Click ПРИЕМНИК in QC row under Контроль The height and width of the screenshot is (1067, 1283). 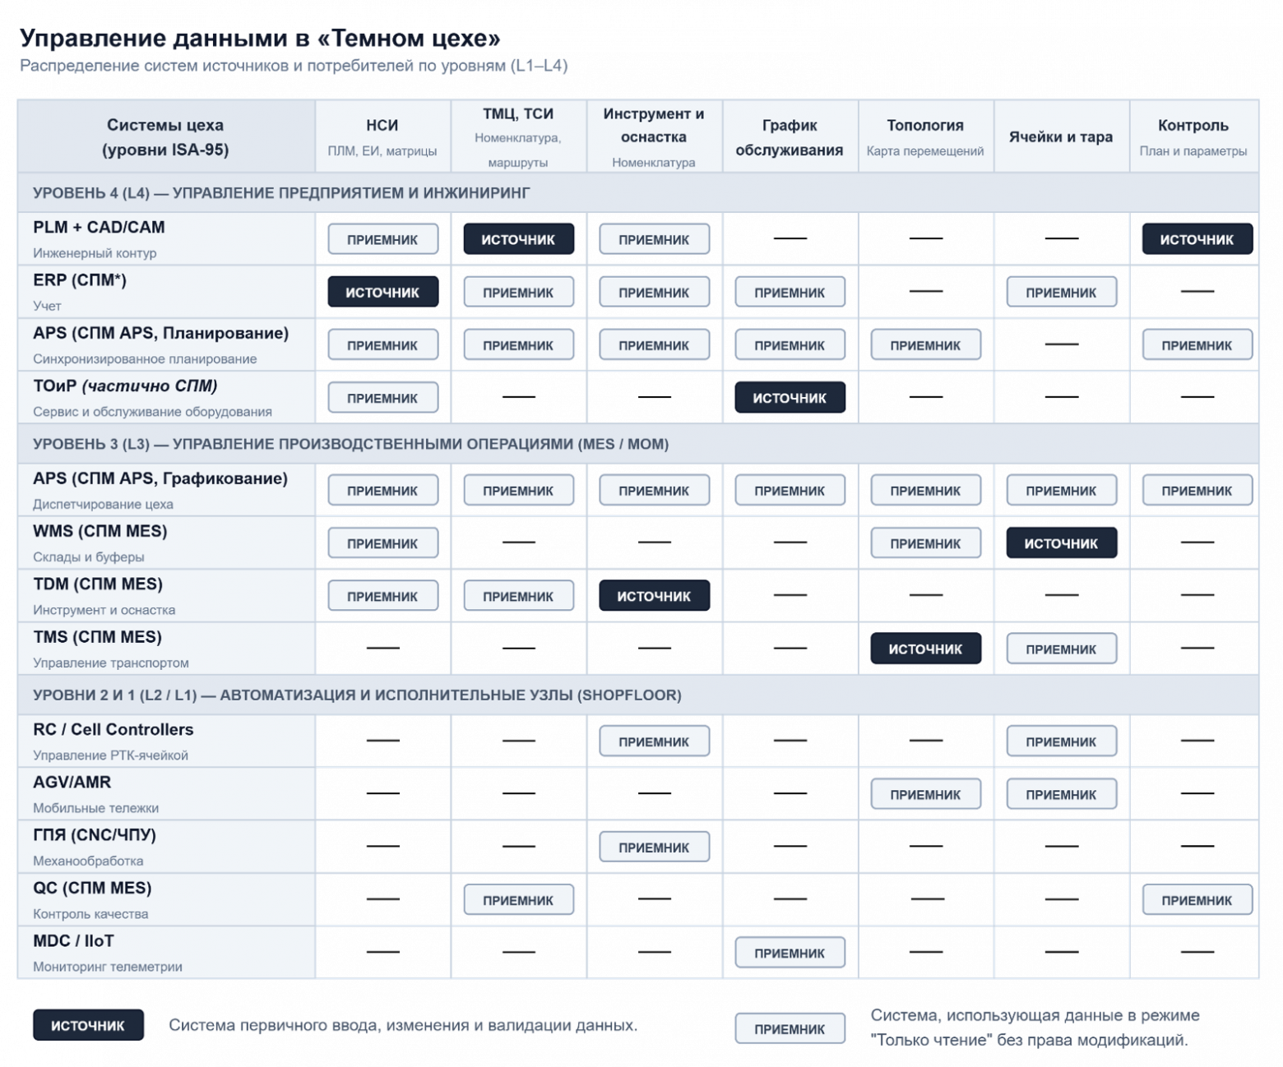[1197, 900]
